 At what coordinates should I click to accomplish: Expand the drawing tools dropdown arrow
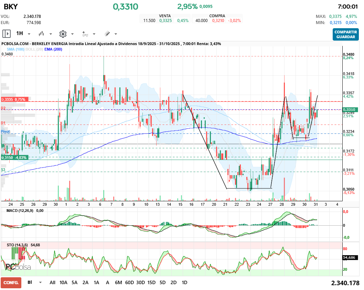(x=116, y=34)
